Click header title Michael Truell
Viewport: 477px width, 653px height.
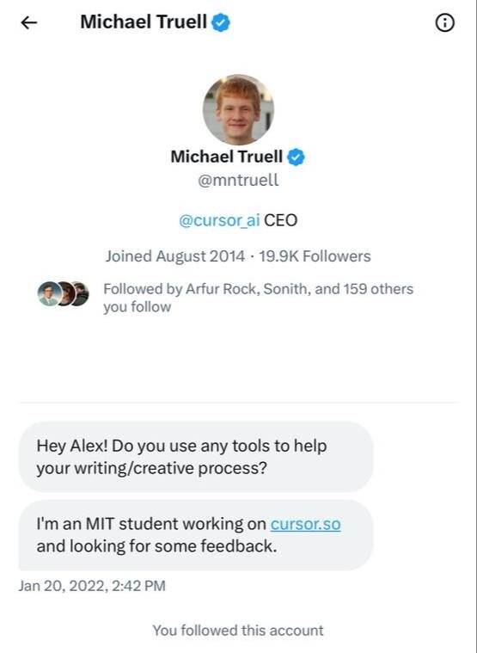click(x=144, y=22)
